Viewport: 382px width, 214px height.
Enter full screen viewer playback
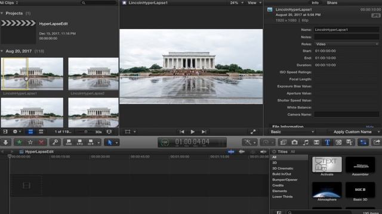coord(253,131)
